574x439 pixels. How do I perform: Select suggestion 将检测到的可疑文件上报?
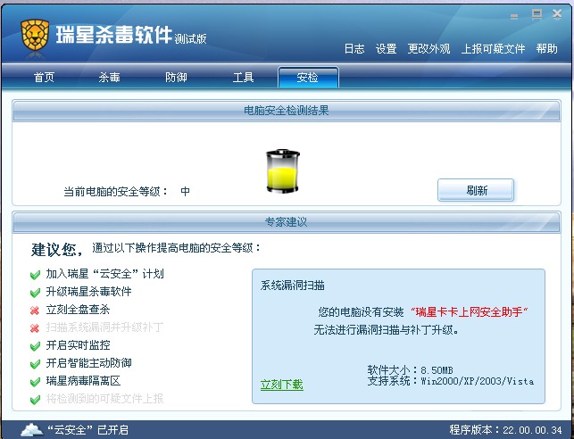[x=104, y=399]
